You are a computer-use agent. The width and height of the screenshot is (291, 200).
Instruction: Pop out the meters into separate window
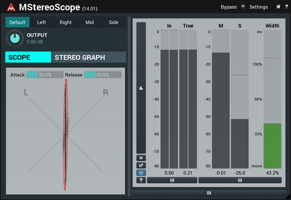(x=141, y=165)
